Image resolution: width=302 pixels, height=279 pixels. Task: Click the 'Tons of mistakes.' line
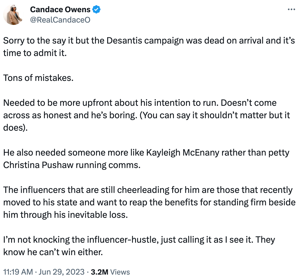pos(38,78)
